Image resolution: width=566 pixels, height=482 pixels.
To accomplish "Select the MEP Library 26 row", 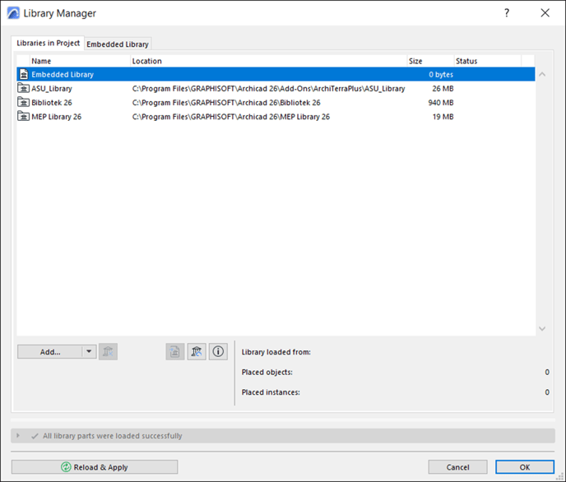I will 276,117.
